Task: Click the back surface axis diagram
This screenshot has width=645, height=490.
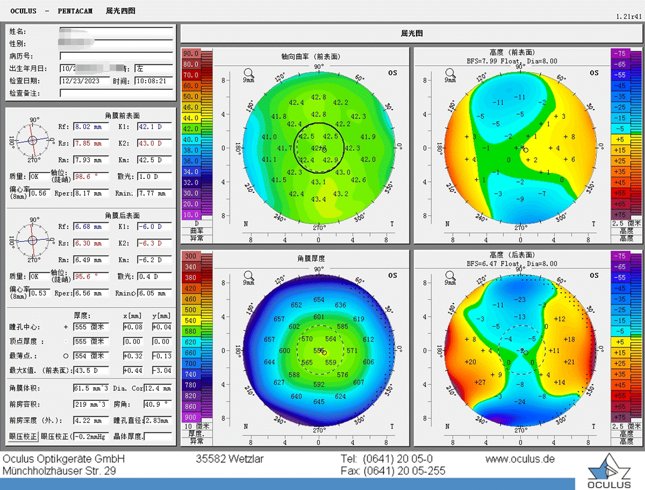Action: [33, 240]
